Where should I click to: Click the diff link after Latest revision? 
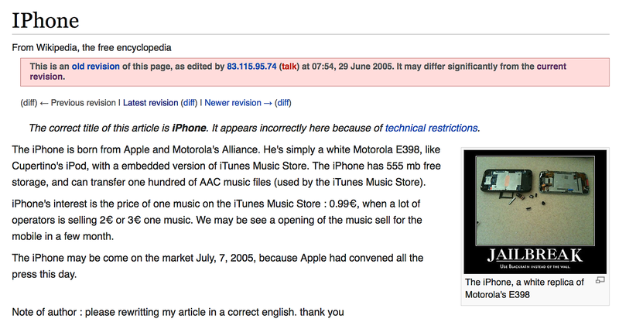(x=189, y=103)
